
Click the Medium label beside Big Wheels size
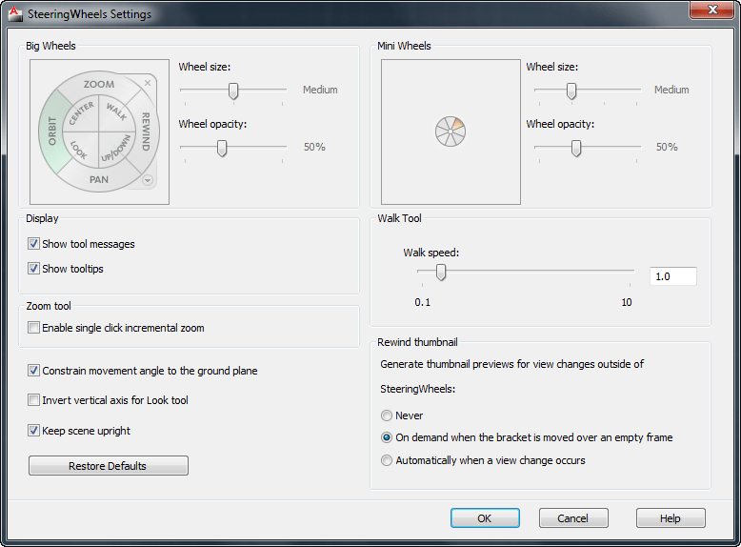(x=320, y=90)
